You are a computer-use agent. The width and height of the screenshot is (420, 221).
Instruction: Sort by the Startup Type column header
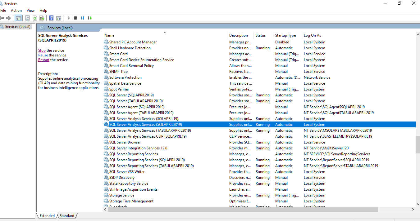pyautogui.click(x=287, y=35)
